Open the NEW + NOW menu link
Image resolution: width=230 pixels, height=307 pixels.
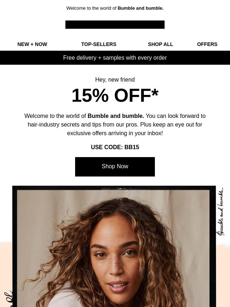point(32,44)
